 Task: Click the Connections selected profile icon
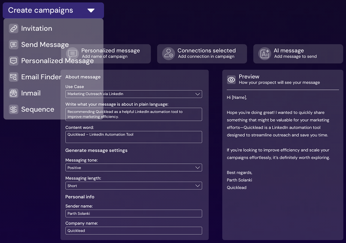[x=168, y=54]
